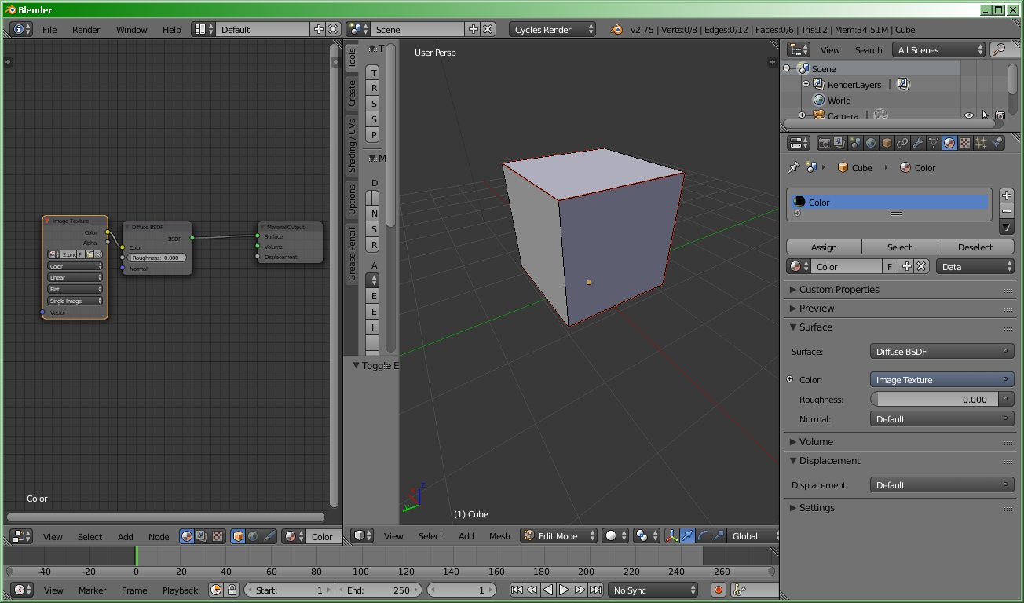Add a new material datablock plus

(x=907, y=267)
